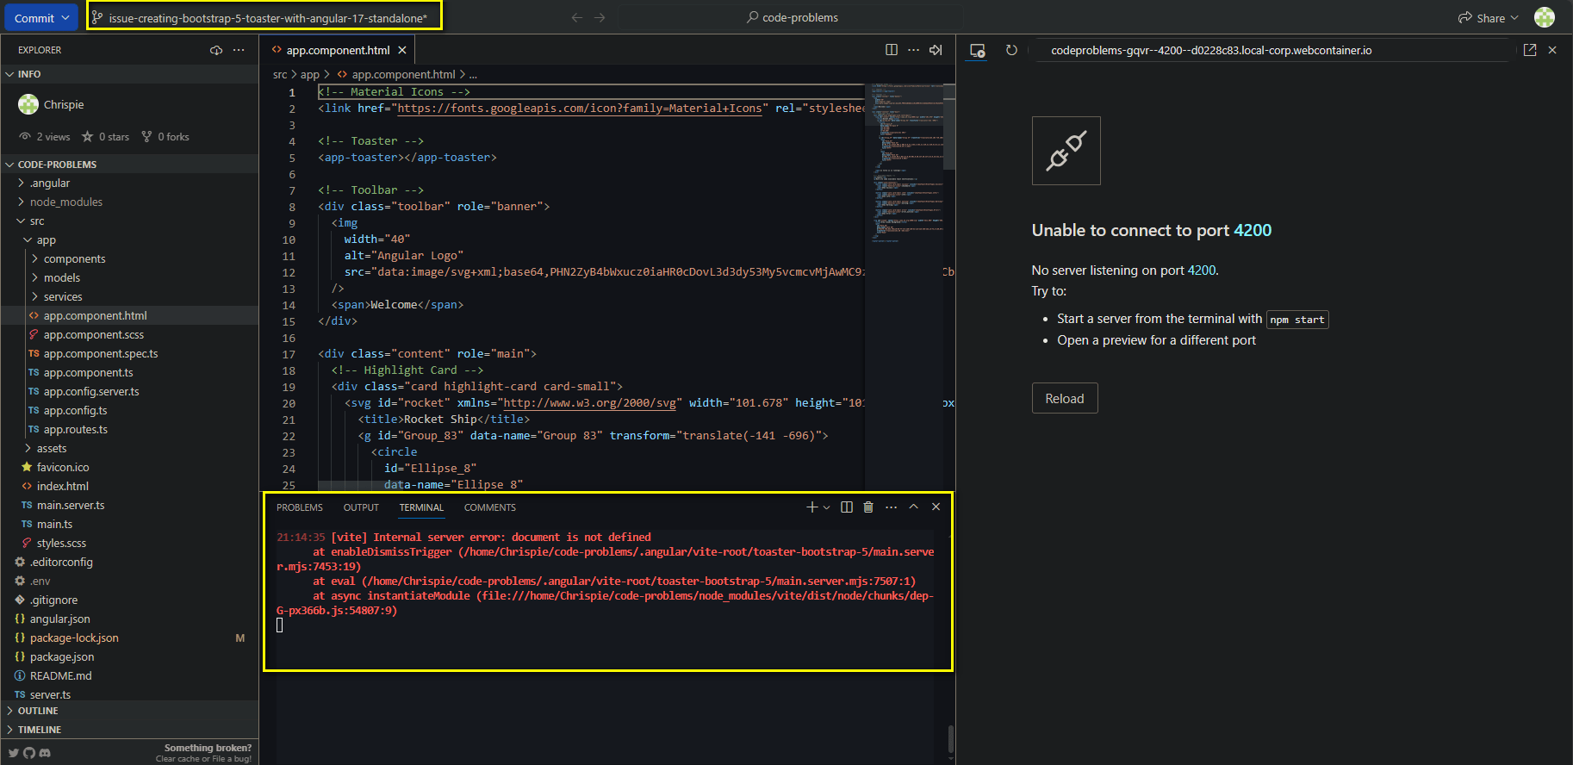Click the app breadcrumb segment
Screen dimensions: 1573x765
point(310,75)
